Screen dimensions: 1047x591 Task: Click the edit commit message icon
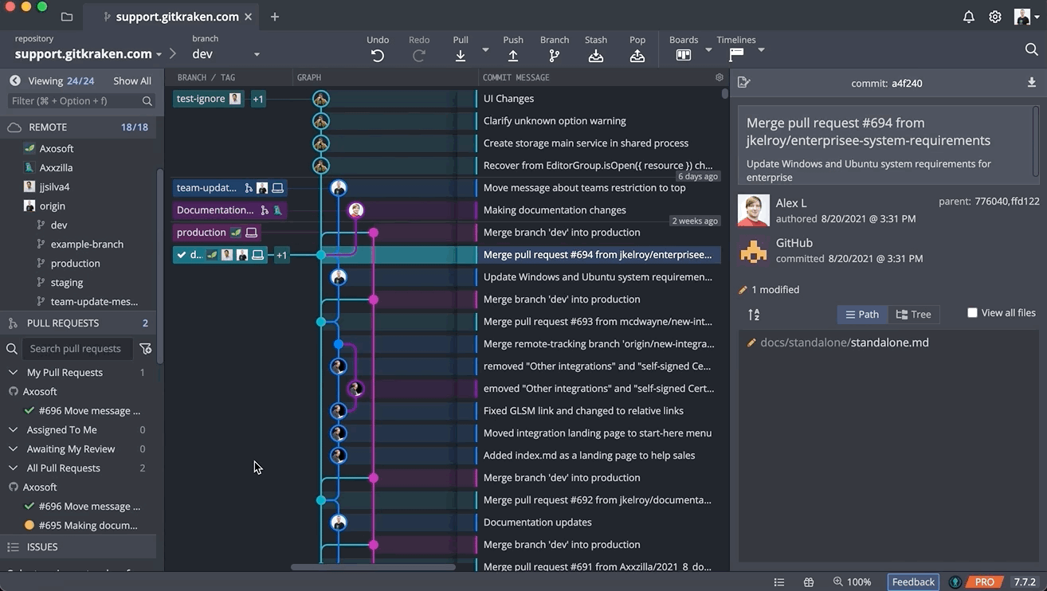[x=744, y=82]
